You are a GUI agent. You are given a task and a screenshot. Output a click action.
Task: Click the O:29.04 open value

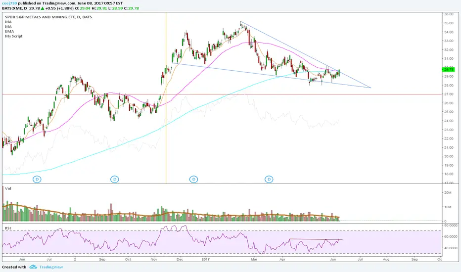coord(83,8)
